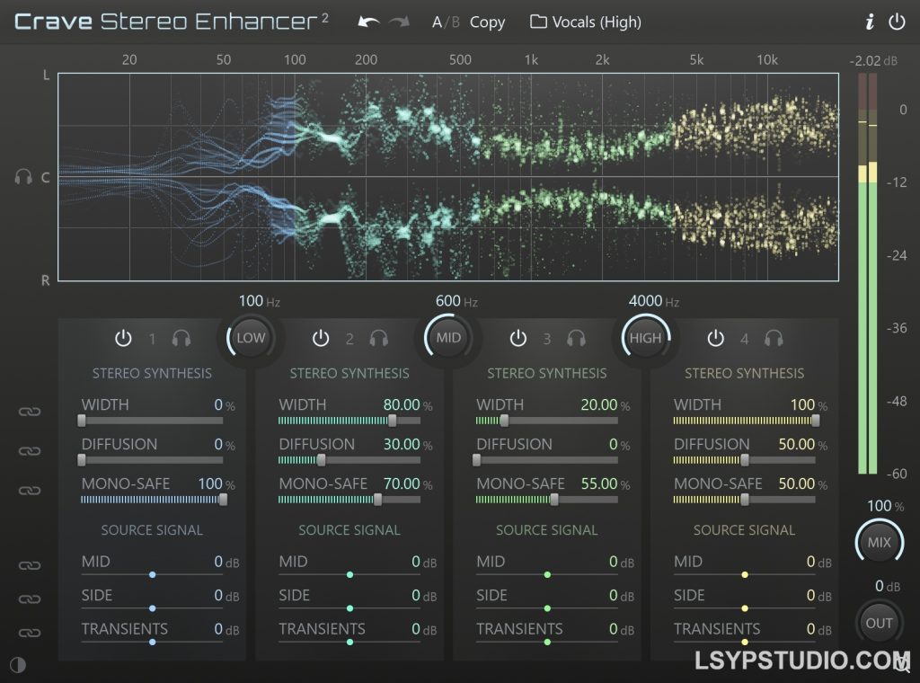Solo band 4 with its headphone icon
The image size is (920, 683).
point(774,339)
